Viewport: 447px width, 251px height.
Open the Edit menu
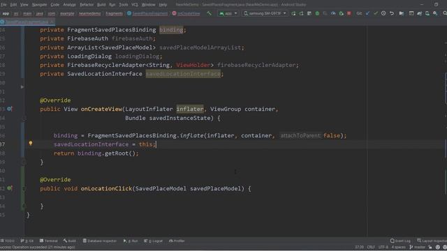(x=13, y=5)
